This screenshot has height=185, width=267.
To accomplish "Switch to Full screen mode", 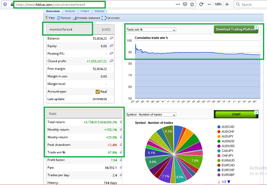I will 104,18.
